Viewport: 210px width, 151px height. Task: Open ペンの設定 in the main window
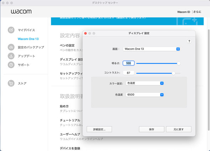[67, 46]
